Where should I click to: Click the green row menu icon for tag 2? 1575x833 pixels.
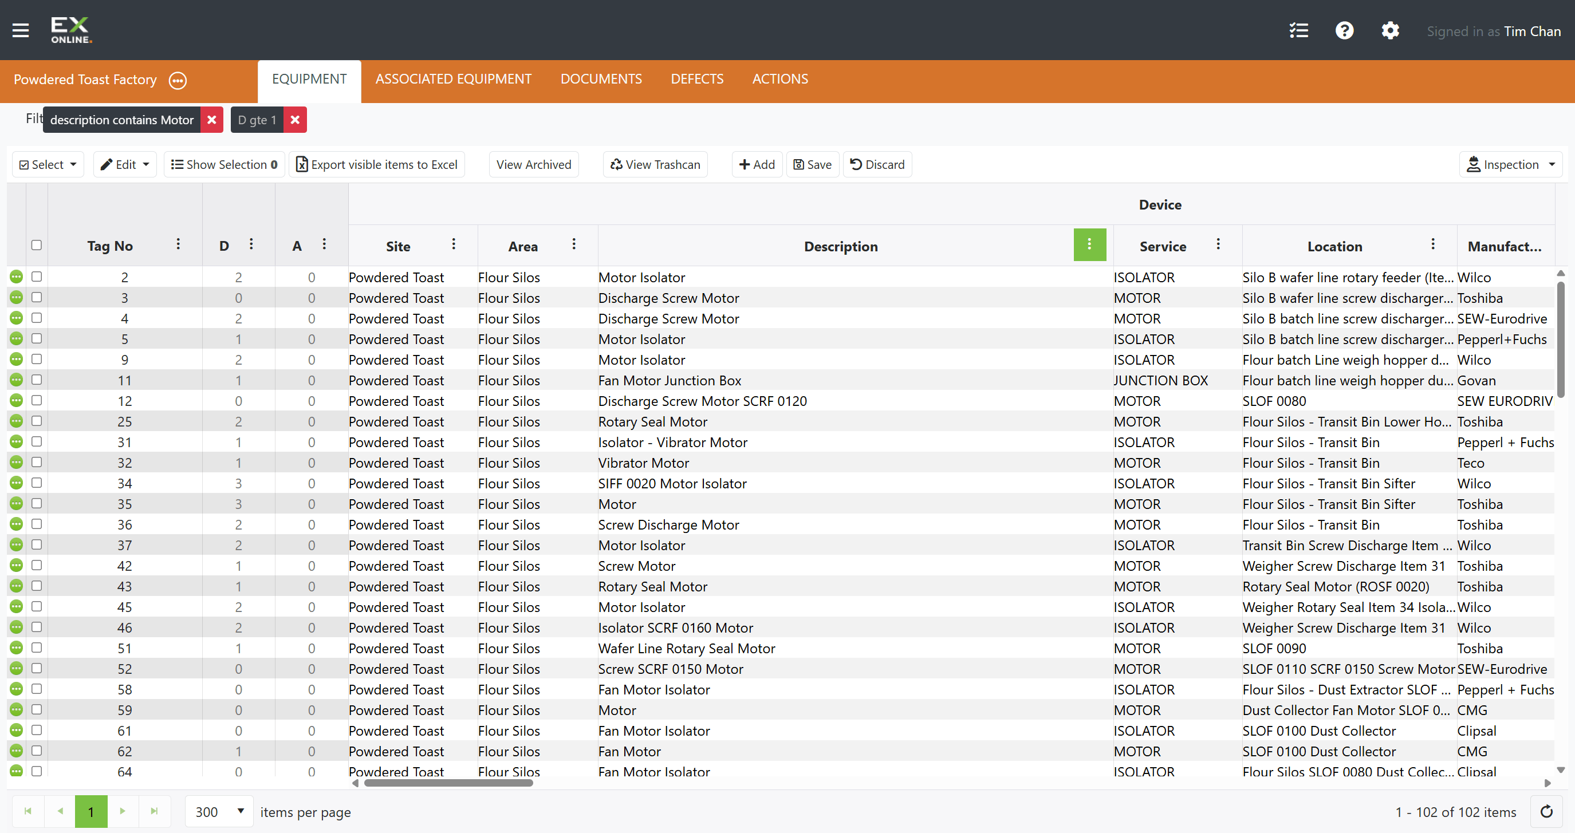click(17, 277)
